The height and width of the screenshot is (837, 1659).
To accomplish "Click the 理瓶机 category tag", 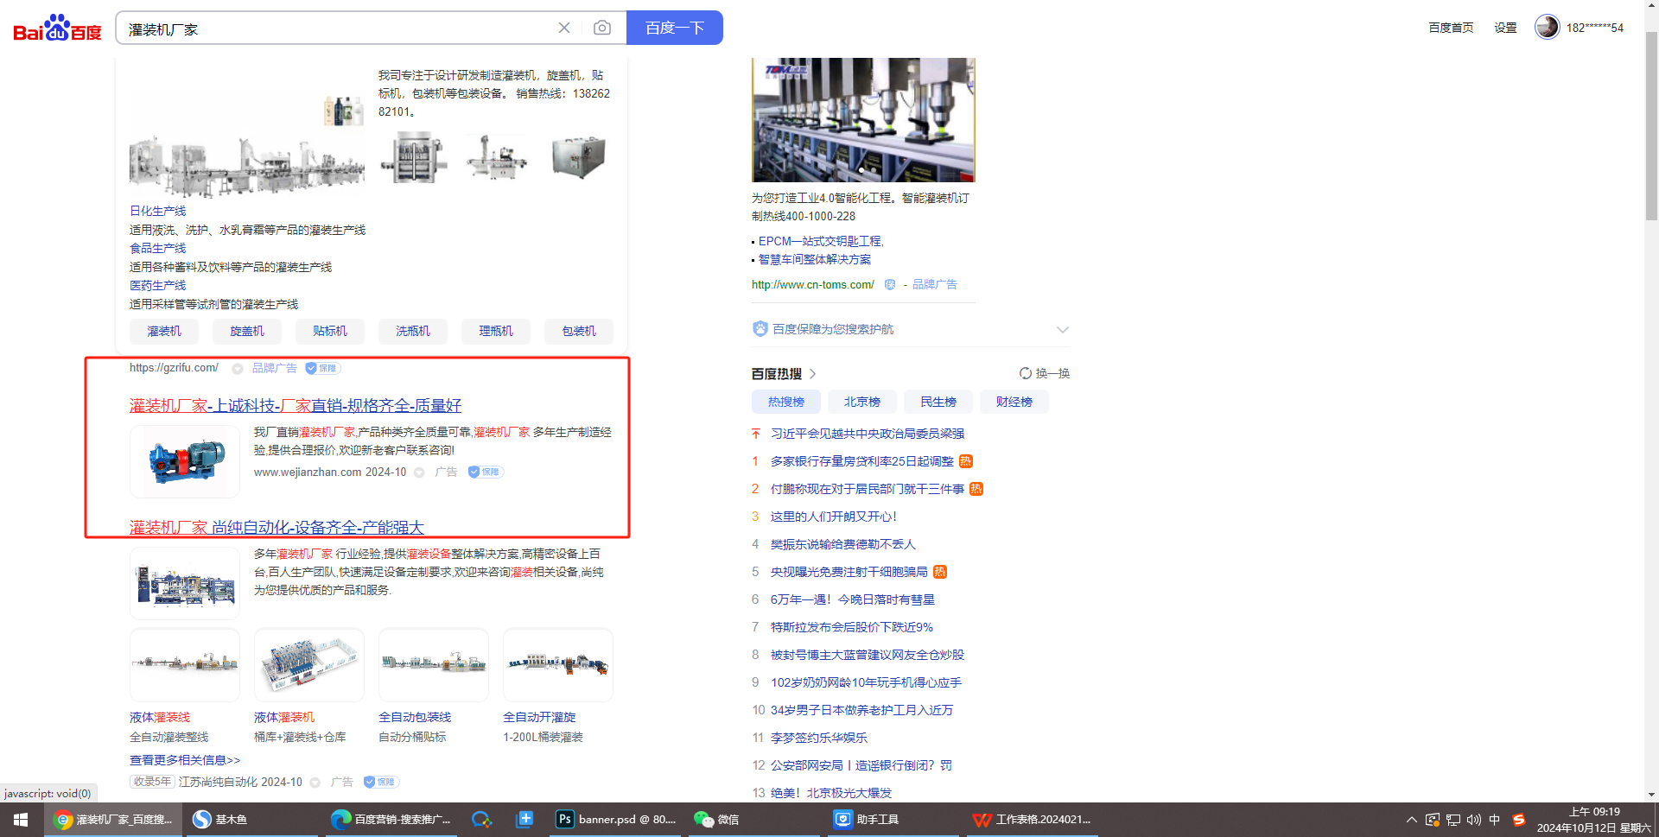I will (496, 331).
